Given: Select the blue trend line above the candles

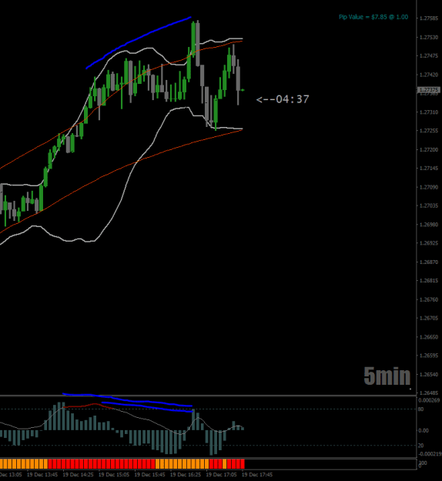Looking at the screenshot, I should (139, 39).
